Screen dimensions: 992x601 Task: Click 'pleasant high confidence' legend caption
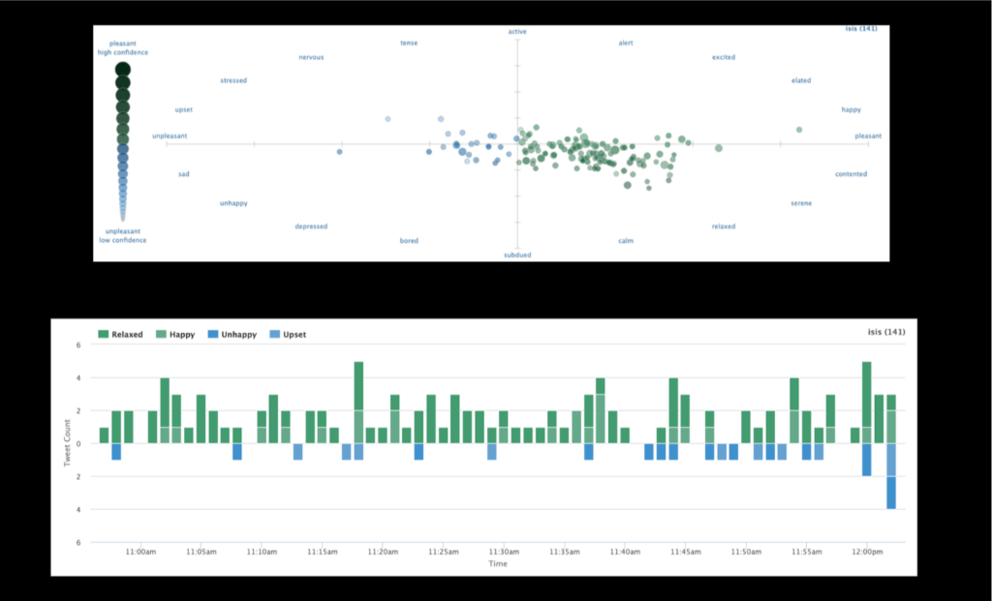(x=123, y=48)
